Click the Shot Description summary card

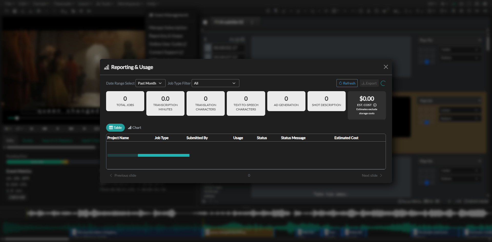point(326,101)
